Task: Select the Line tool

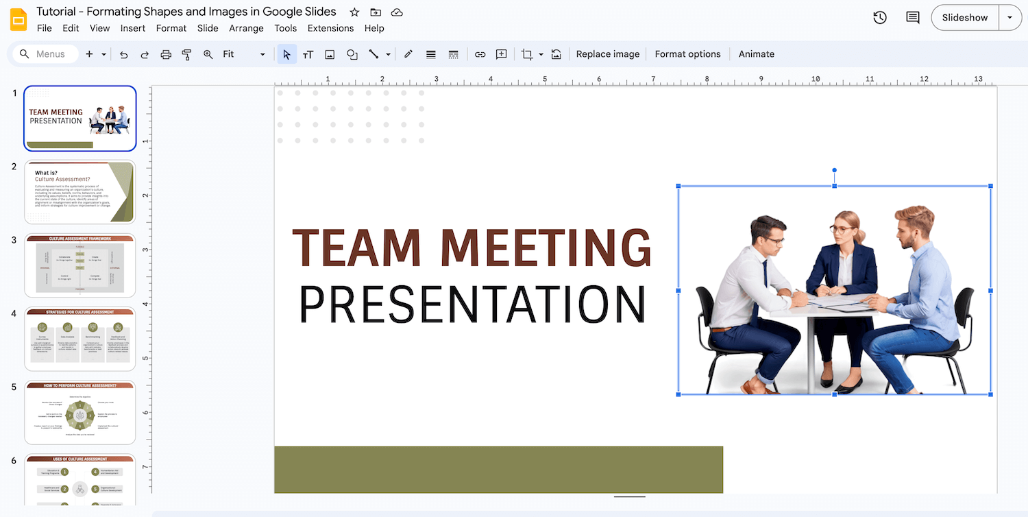Action: pyautogui.click(x=374, y=54)
